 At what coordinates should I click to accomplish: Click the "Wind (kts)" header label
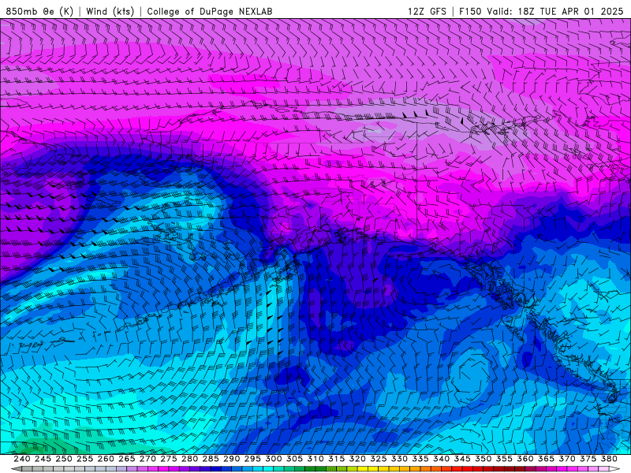[110, 11]
